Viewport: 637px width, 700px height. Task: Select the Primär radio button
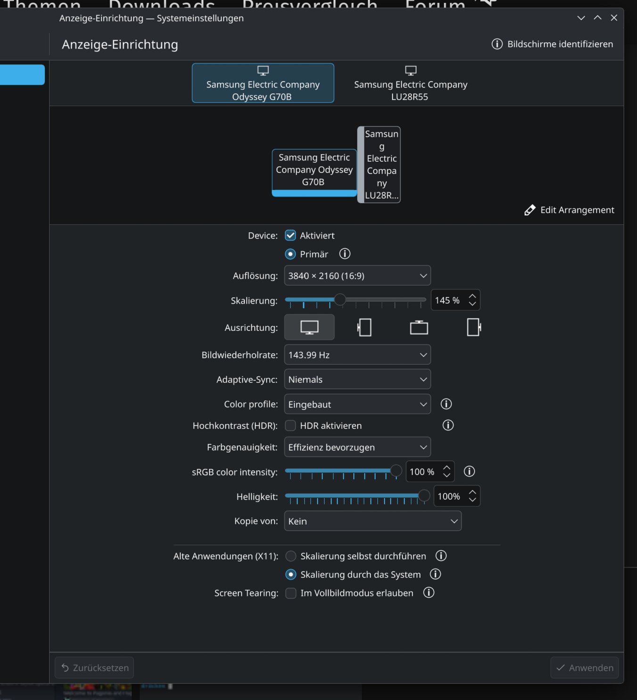290,254
